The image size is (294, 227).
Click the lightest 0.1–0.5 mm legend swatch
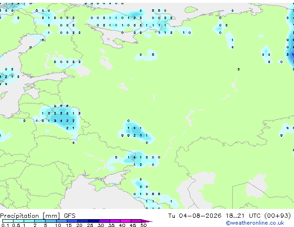point(8,221)
